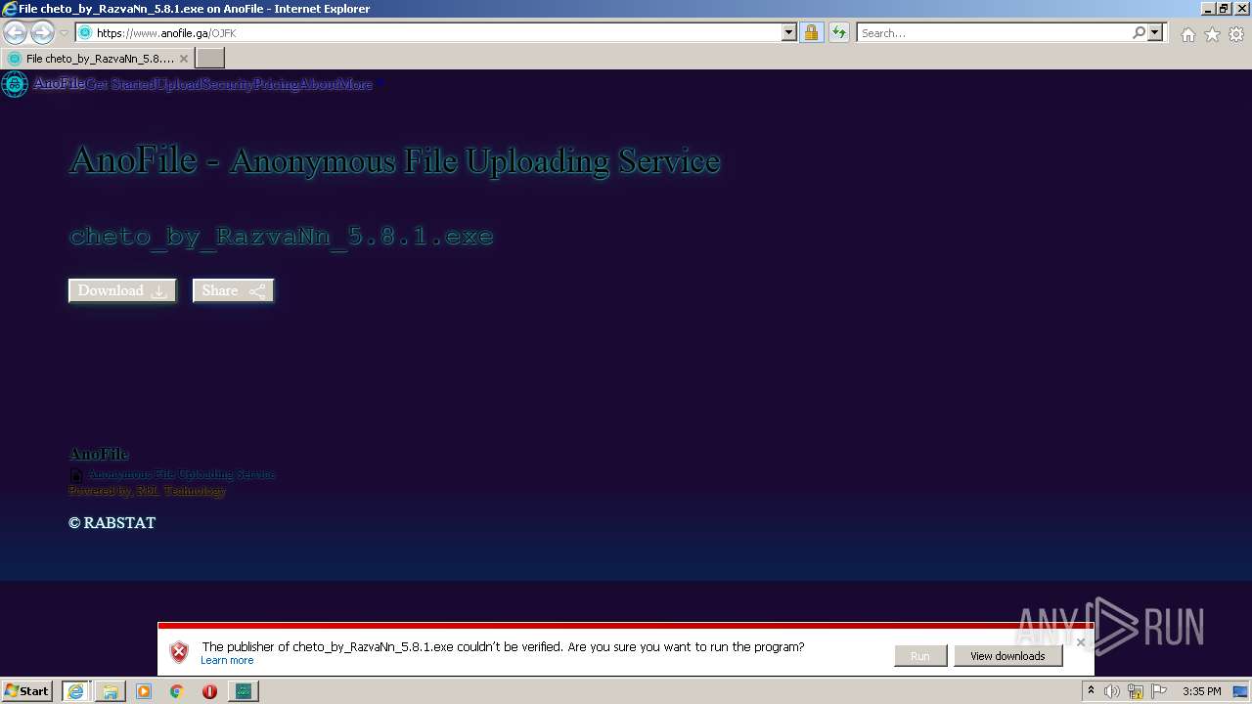
Task: Close the download notification bar
Action: [x=1081, y=642]
